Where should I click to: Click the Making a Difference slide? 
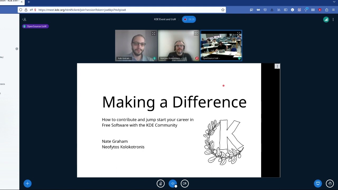click(x=169, y=120)
